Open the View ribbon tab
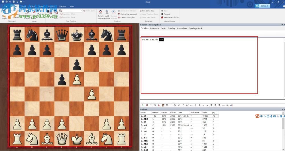The image size is (285, 151). [72, 6]
